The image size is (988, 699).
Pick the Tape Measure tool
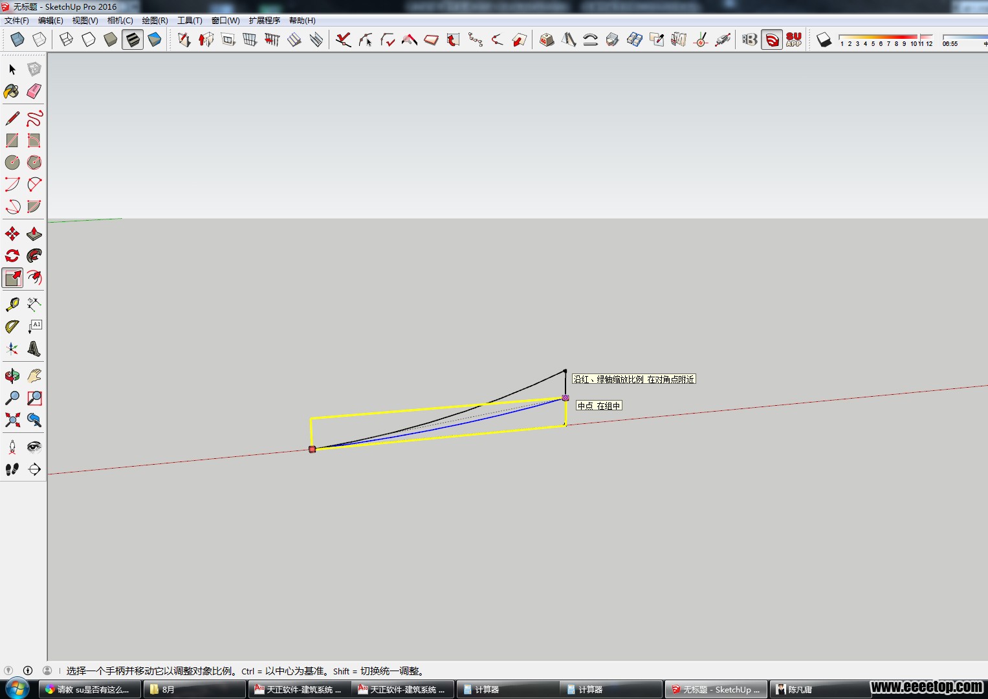(12, 304)
